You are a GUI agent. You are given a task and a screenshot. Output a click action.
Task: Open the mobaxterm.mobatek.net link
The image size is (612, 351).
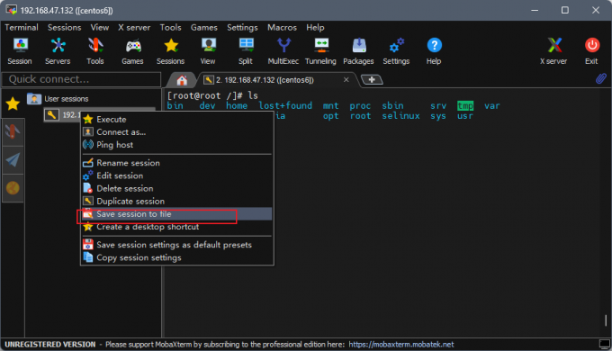[x=401, y=345]
